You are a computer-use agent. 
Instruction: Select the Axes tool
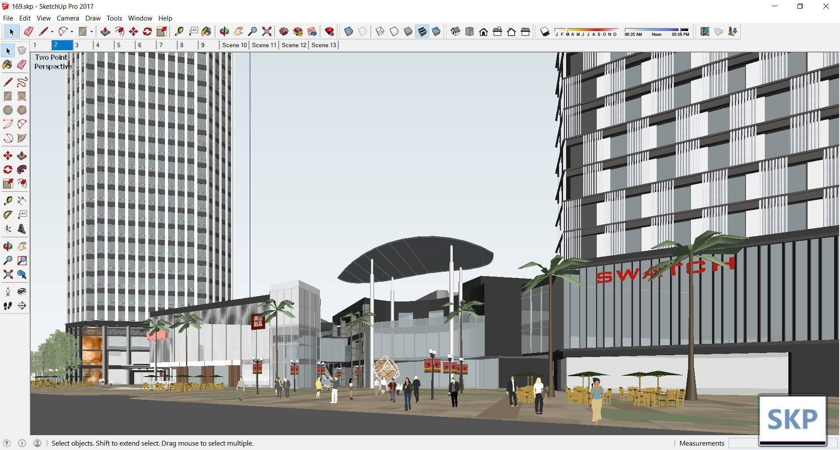click(x=8, y=229)
